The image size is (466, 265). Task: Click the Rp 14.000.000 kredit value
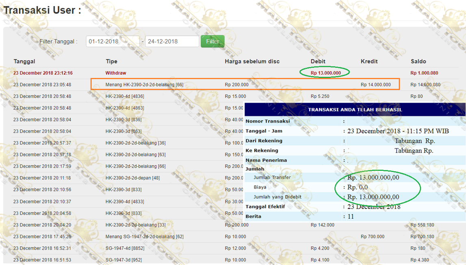tap(375, 85)
